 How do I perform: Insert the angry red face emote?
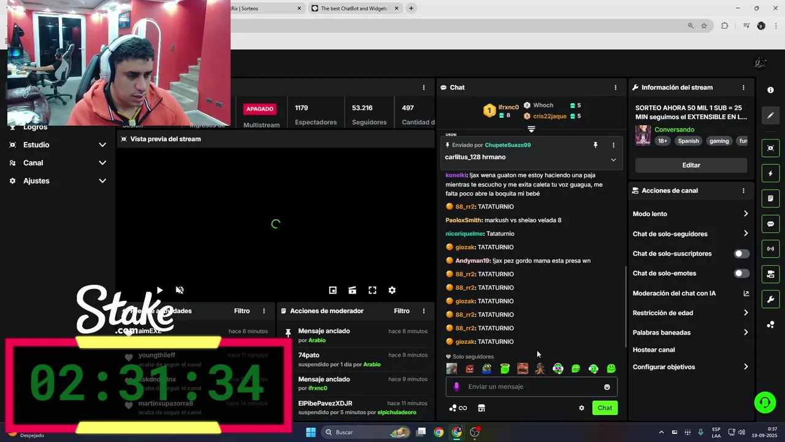[x=469, y=369]
